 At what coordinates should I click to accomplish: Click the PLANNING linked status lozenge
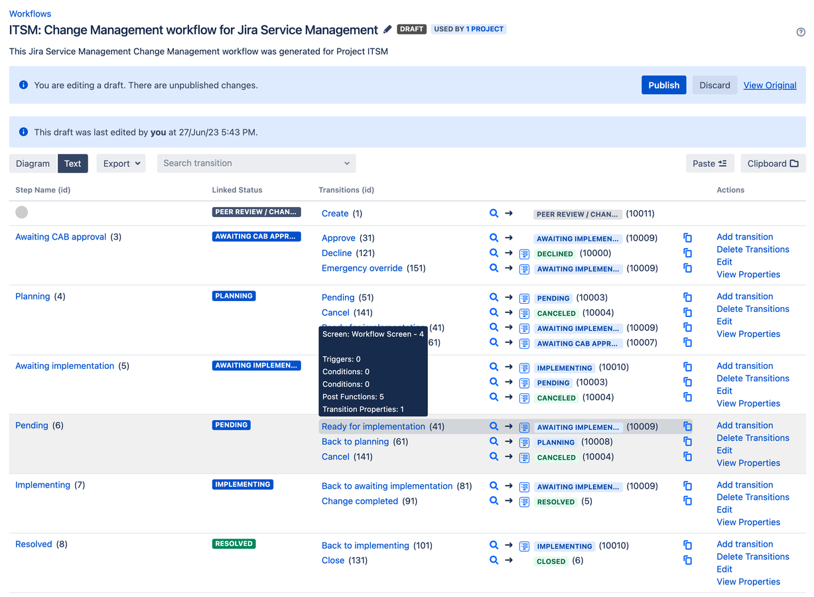pos(234,296)
